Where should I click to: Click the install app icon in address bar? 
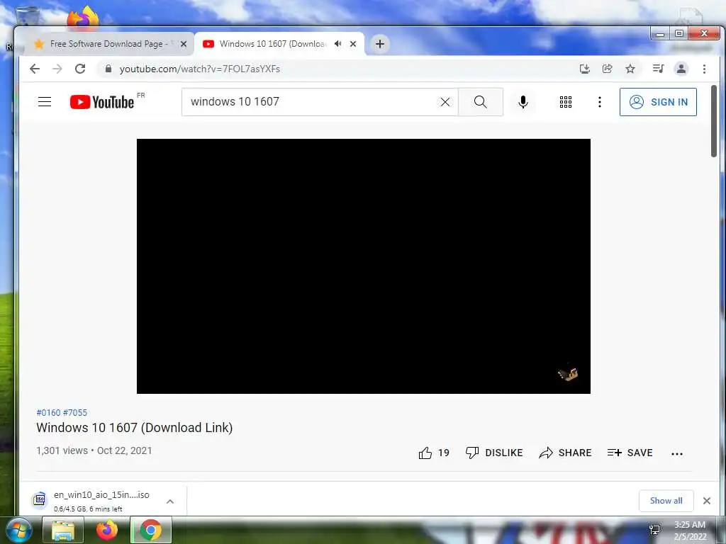(585, 69)
